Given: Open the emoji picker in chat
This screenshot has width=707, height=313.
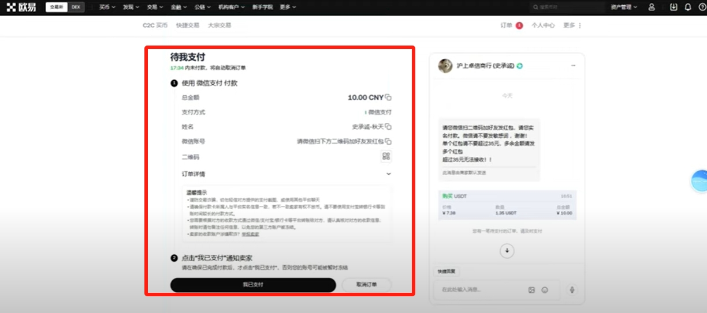Looking at the screenshot, I should coord(545,290).
